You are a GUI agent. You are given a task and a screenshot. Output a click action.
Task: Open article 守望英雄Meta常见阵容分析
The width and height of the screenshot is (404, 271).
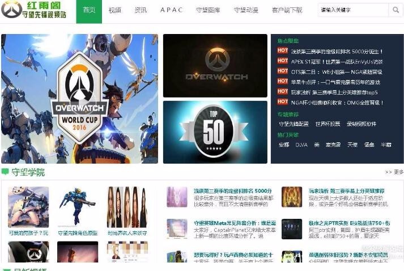pos(235,223)
